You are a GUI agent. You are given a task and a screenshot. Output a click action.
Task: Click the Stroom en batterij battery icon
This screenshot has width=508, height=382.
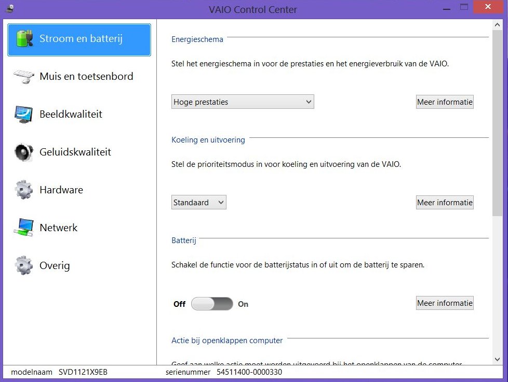coord(24,38)
